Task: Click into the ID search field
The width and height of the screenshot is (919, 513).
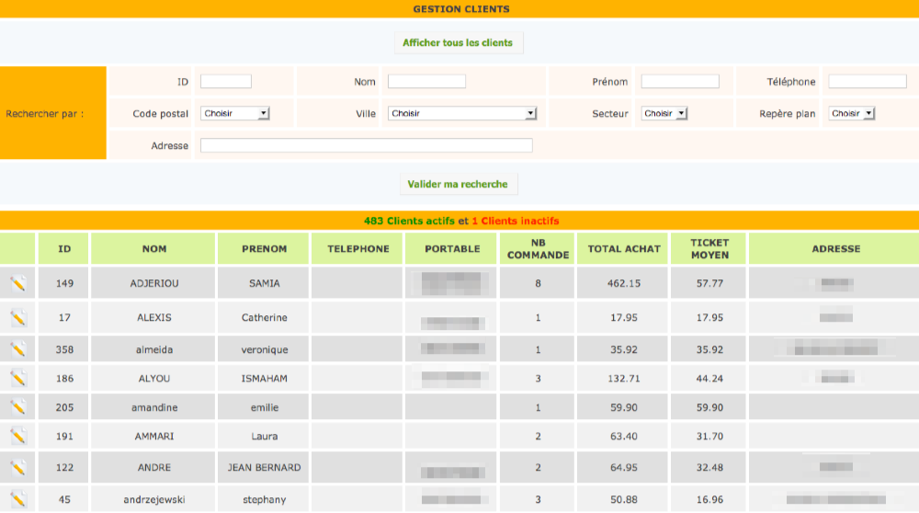Action: [x=226, y=82]
